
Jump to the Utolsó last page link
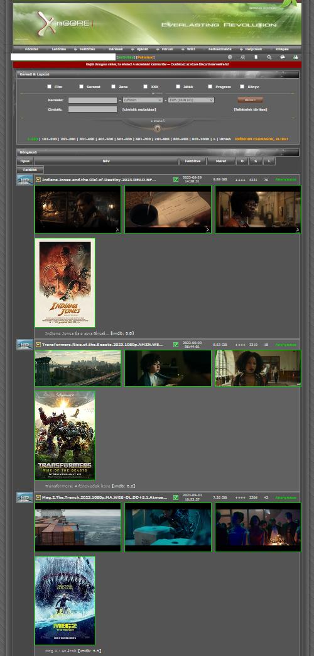[x=225, y=139]
